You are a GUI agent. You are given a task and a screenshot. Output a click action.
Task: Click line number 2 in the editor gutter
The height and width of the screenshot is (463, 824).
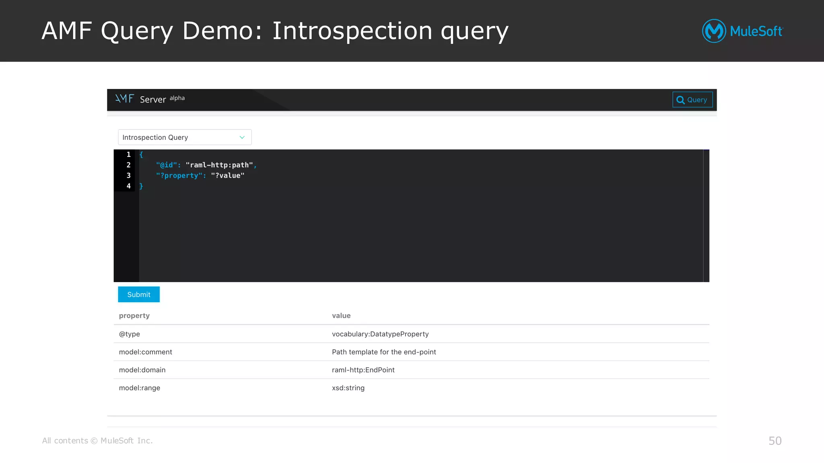pos(128,165)
